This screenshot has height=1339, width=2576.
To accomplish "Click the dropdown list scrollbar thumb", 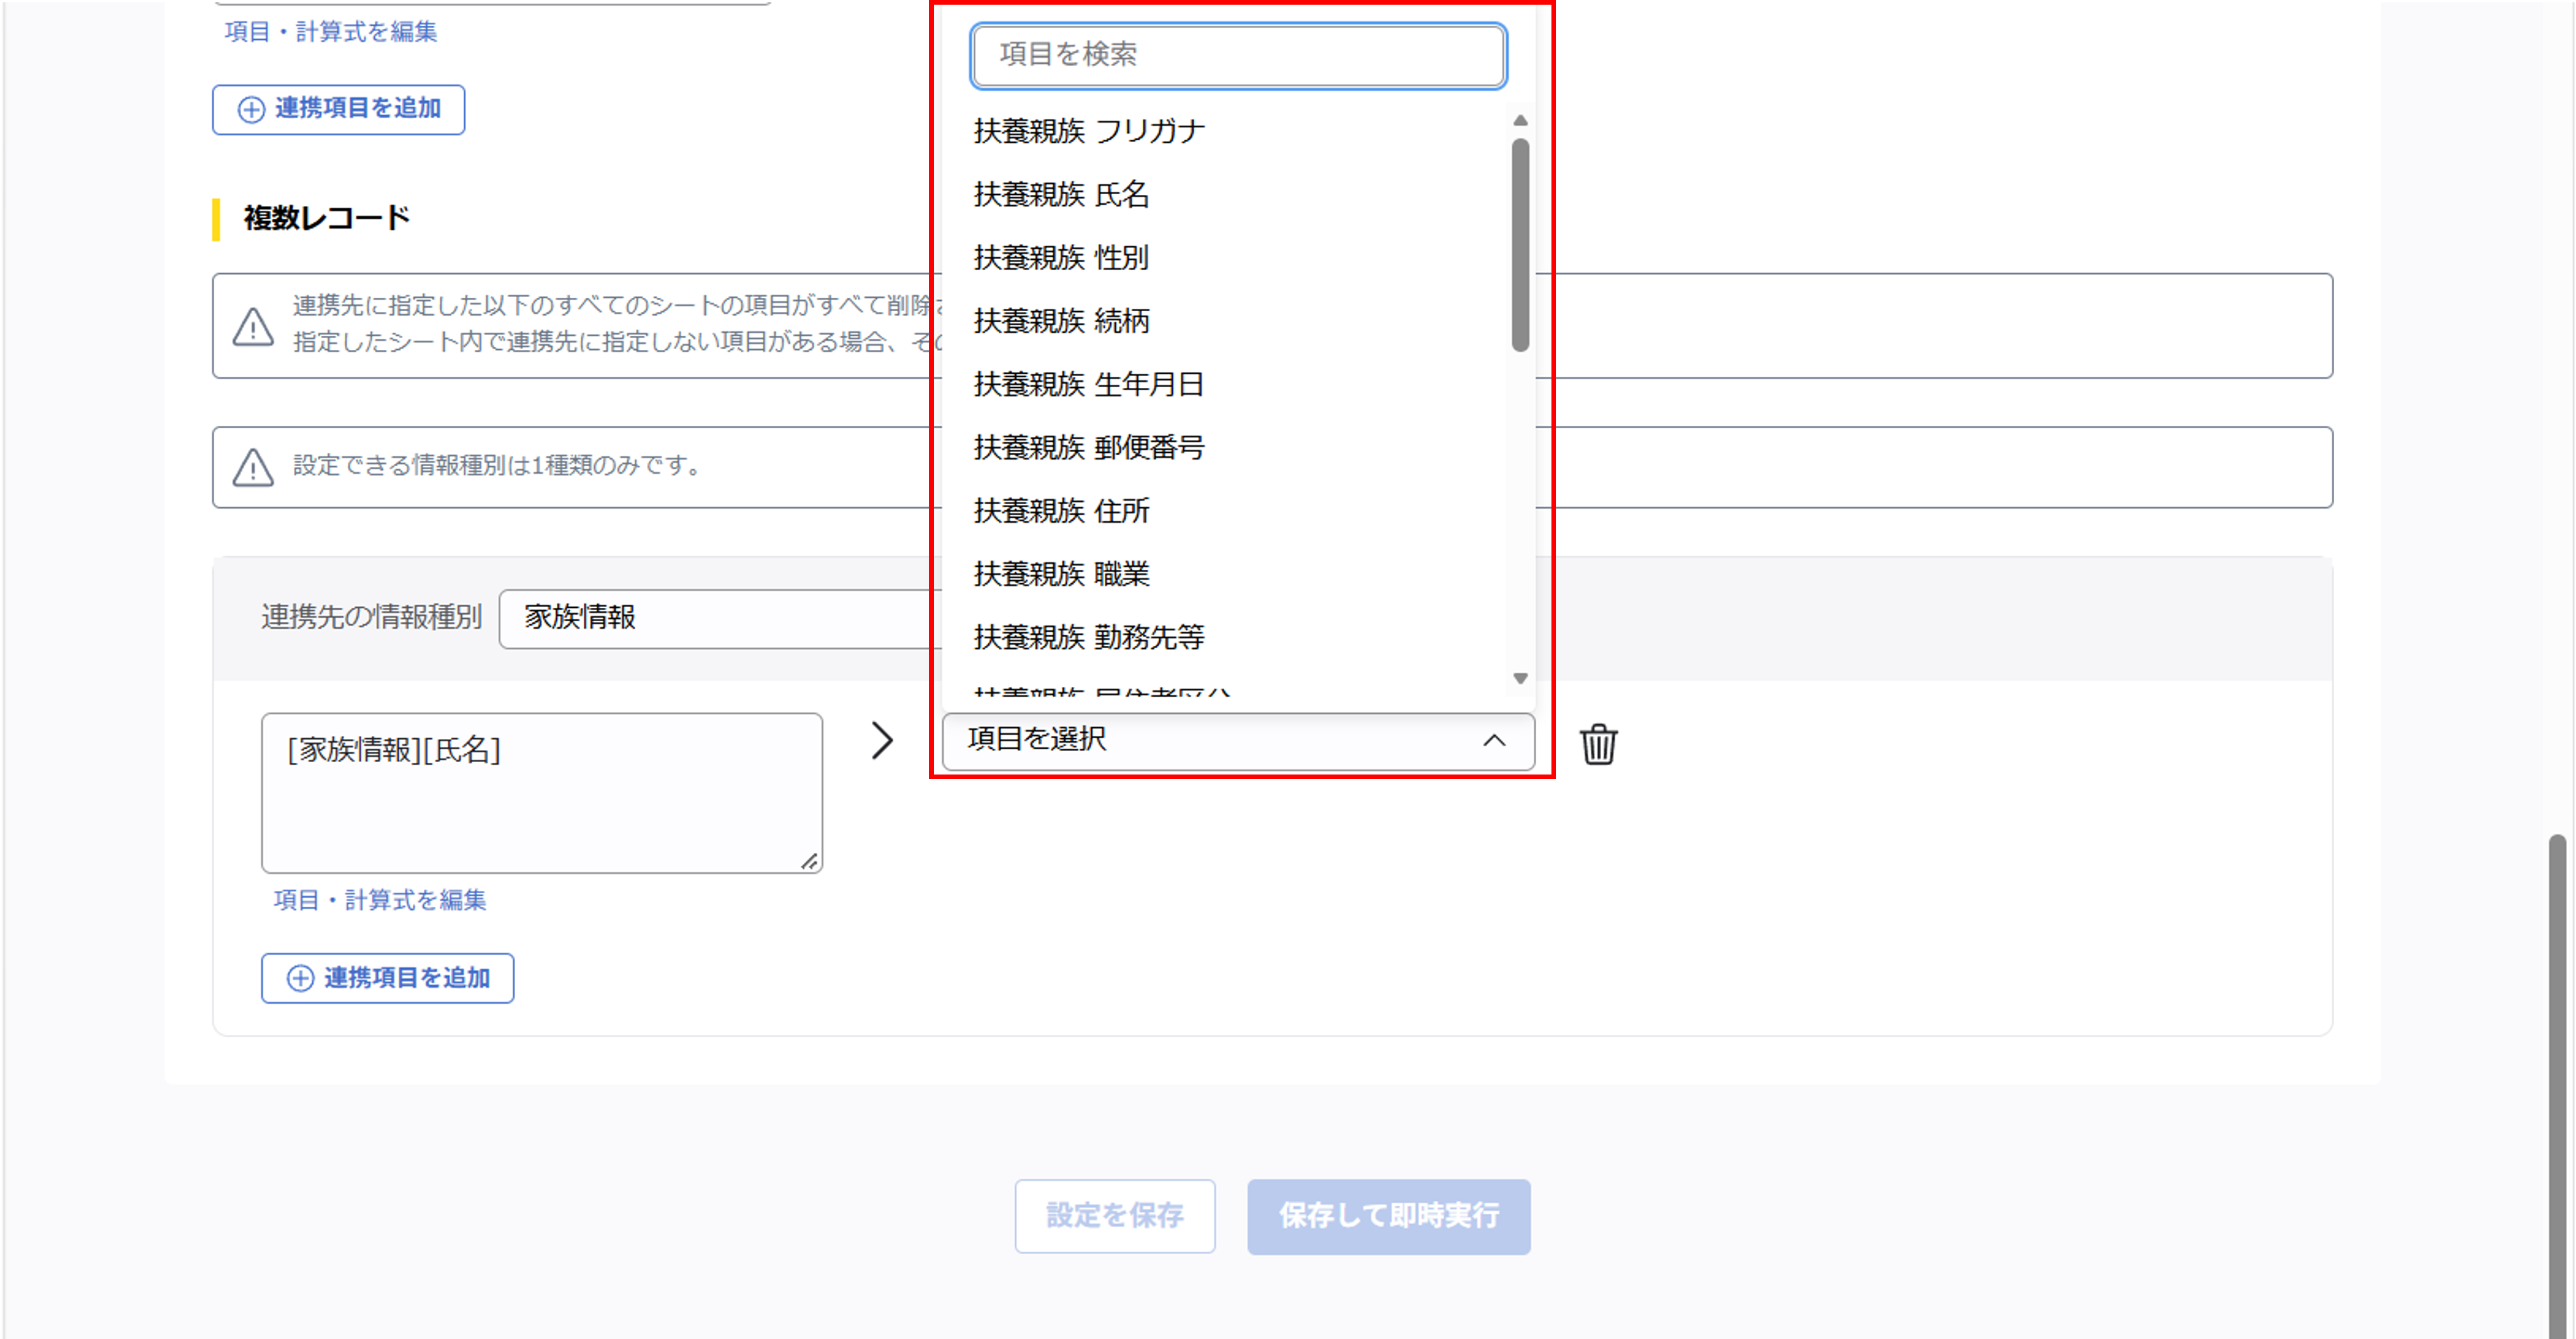I will click(x=1520, y=245).
